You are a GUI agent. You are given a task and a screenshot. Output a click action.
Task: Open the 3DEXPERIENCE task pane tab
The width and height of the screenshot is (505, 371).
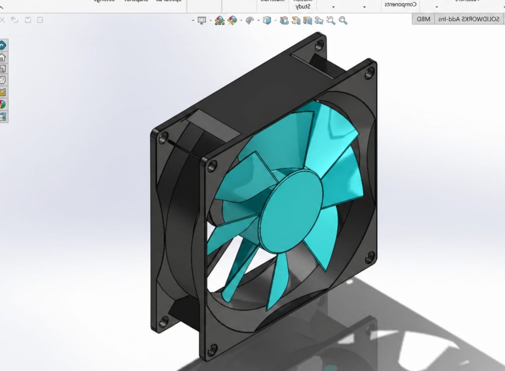[3, 45]
